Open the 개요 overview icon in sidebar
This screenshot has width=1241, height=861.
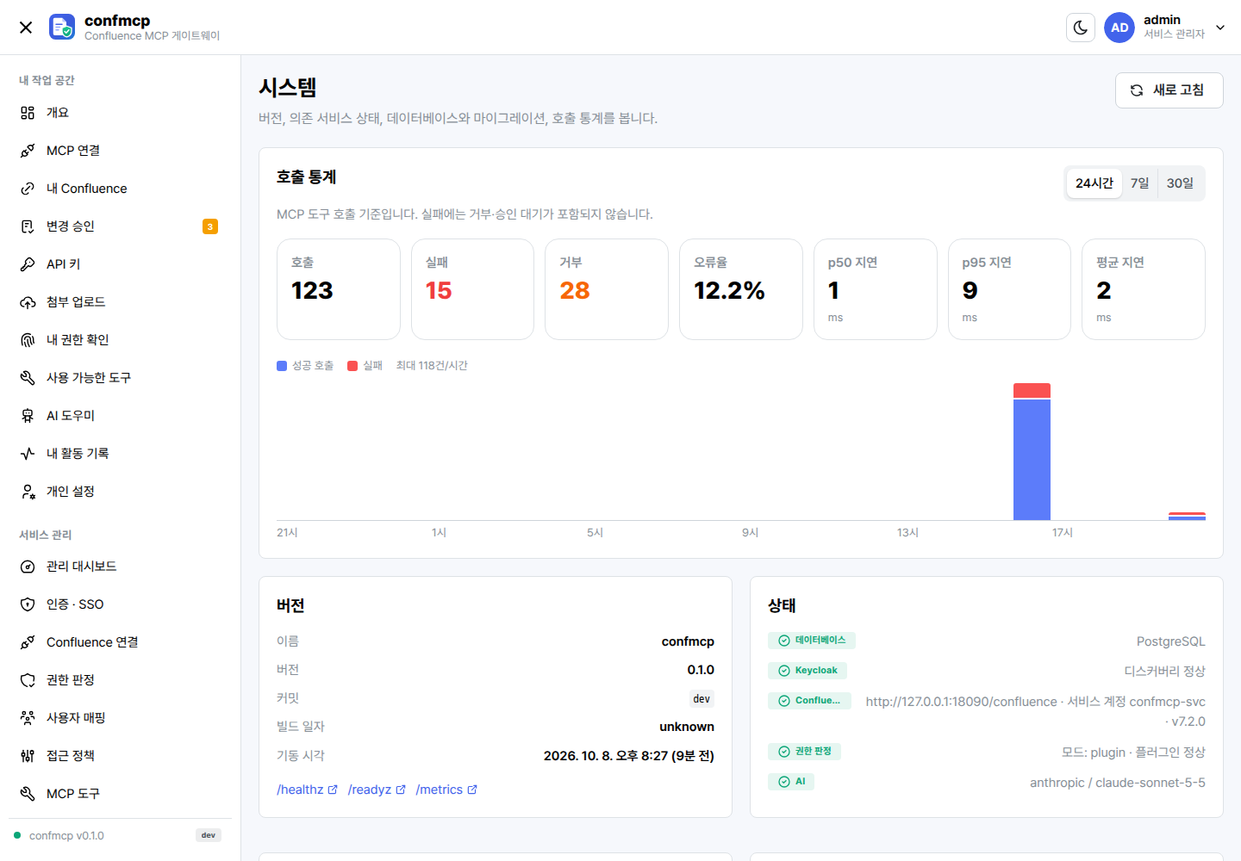[28, 113]
